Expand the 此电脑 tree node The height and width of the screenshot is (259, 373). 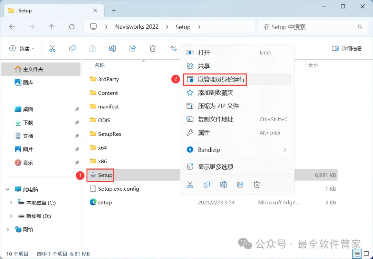coord(8,189)
